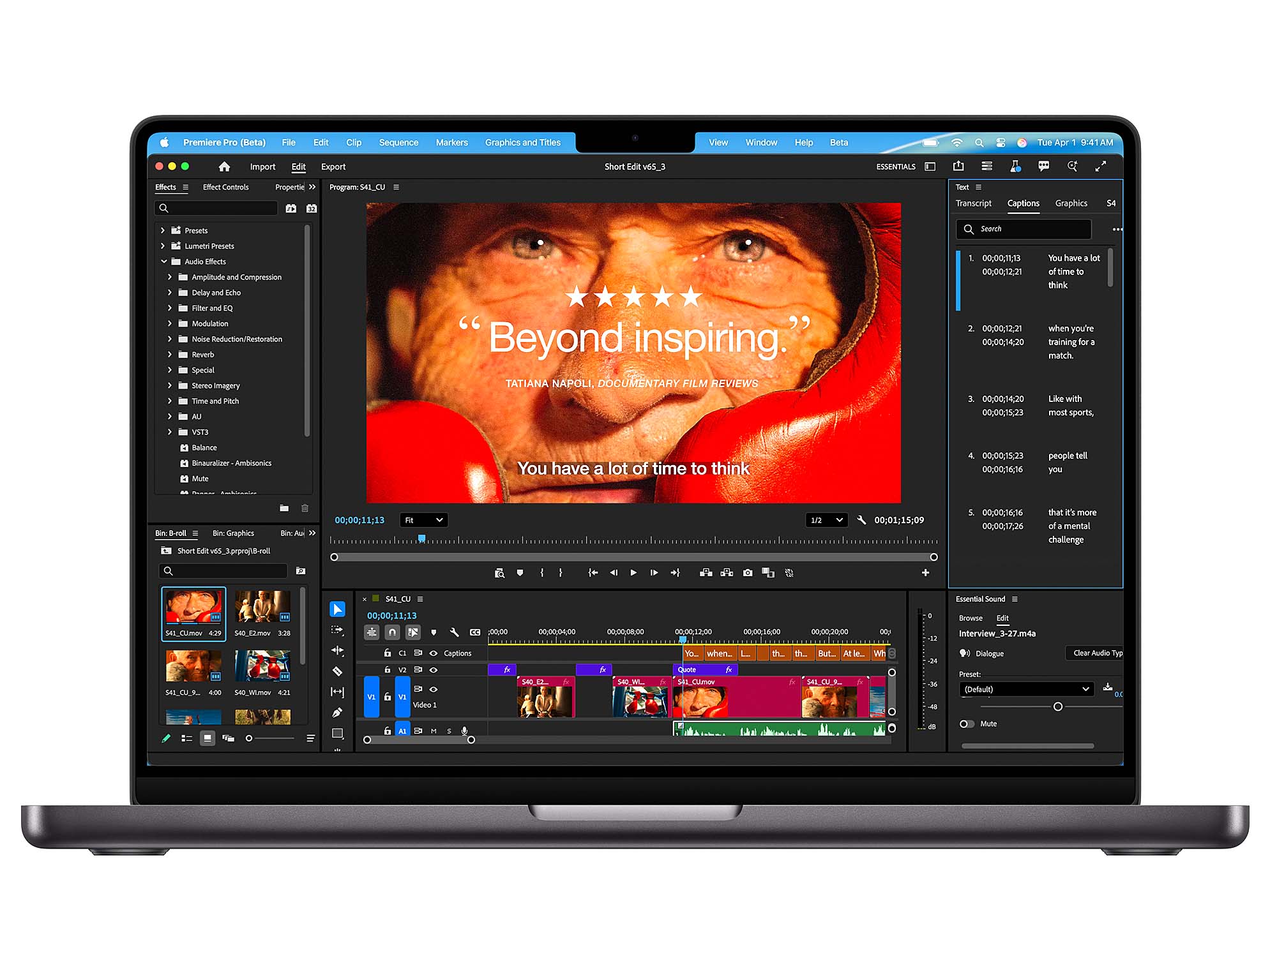The image size is (1277, 957).
Task: Collapse the Audio Effects folder
Action: point(163,262)
